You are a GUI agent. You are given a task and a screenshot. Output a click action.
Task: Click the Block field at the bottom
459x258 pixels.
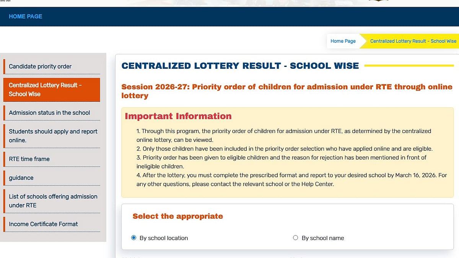295,257
